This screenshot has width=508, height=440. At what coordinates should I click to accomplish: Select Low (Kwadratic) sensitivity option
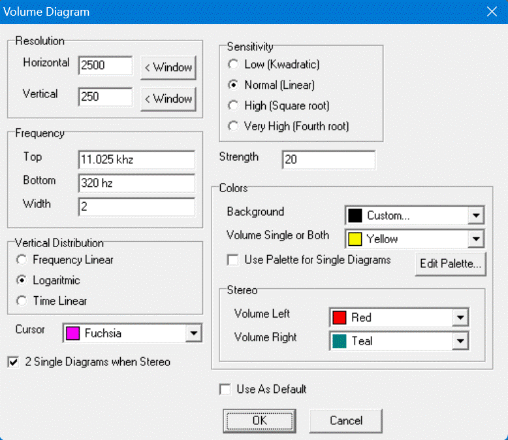(x=233, y=65)
